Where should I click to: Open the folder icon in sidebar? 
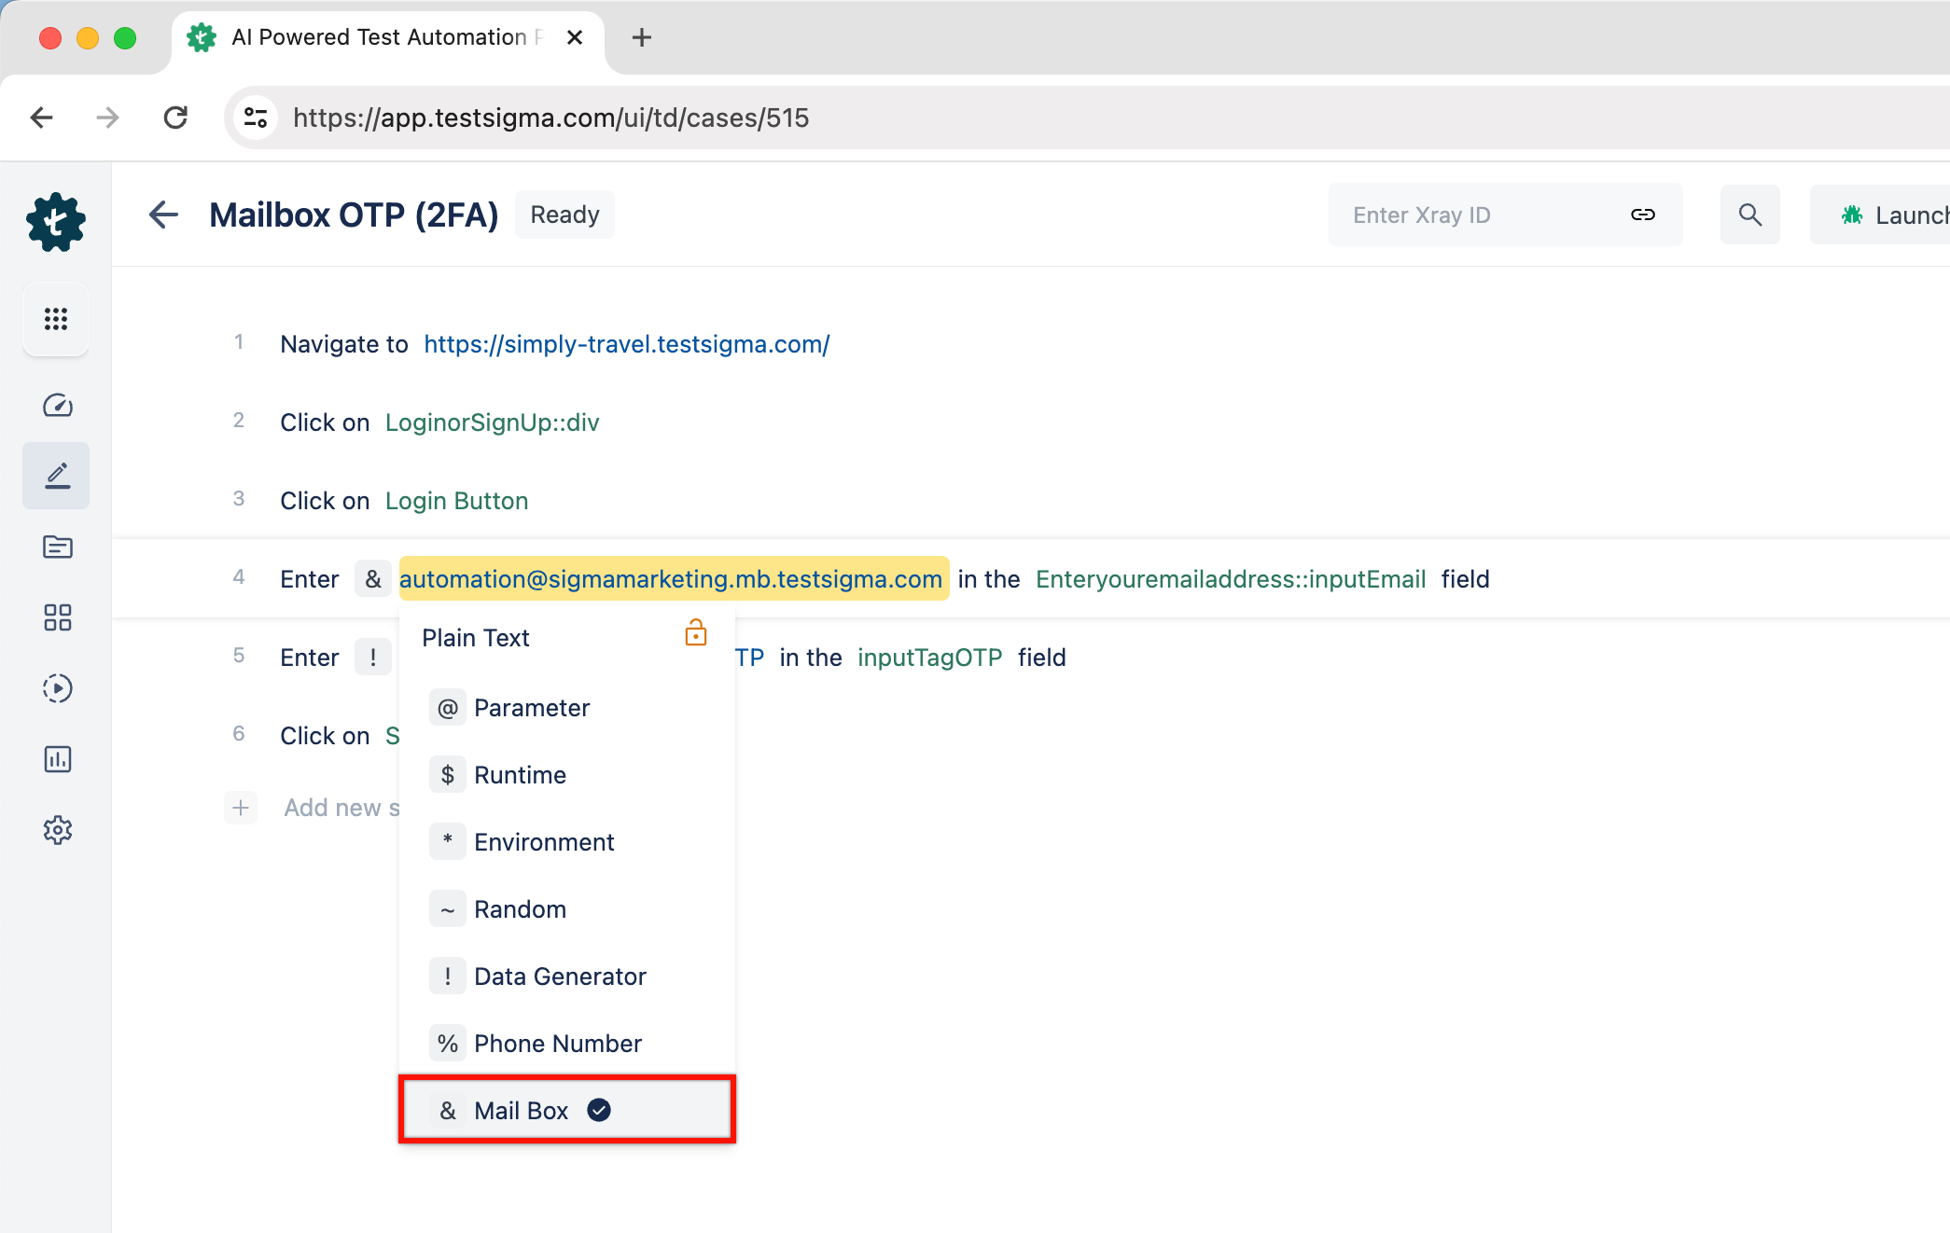[x=57, y=547]
